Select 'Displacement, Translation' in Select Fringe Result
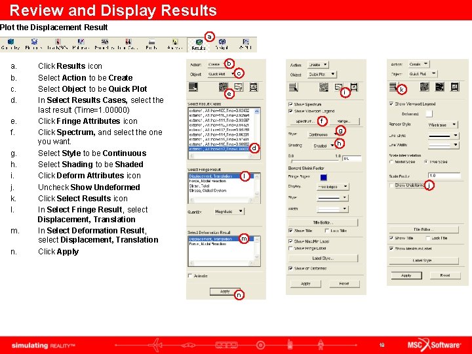The image size is (472, 354). (222, 176)
